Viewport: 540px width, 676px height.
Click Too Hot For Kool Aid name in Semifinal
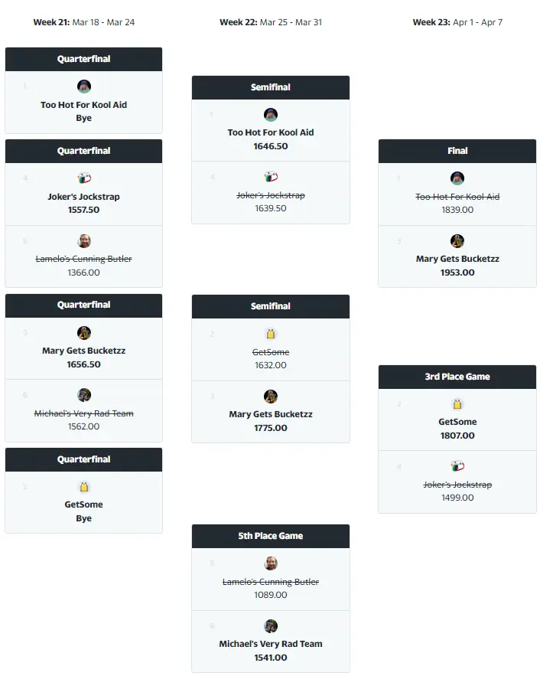pos(271,132)
